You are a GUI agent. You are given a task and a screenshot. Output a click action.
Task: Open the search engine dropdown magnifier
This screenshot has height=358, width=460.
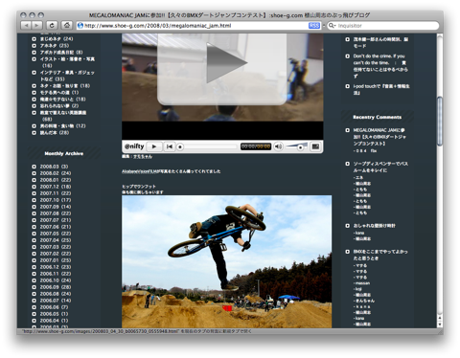pos(333,26)
